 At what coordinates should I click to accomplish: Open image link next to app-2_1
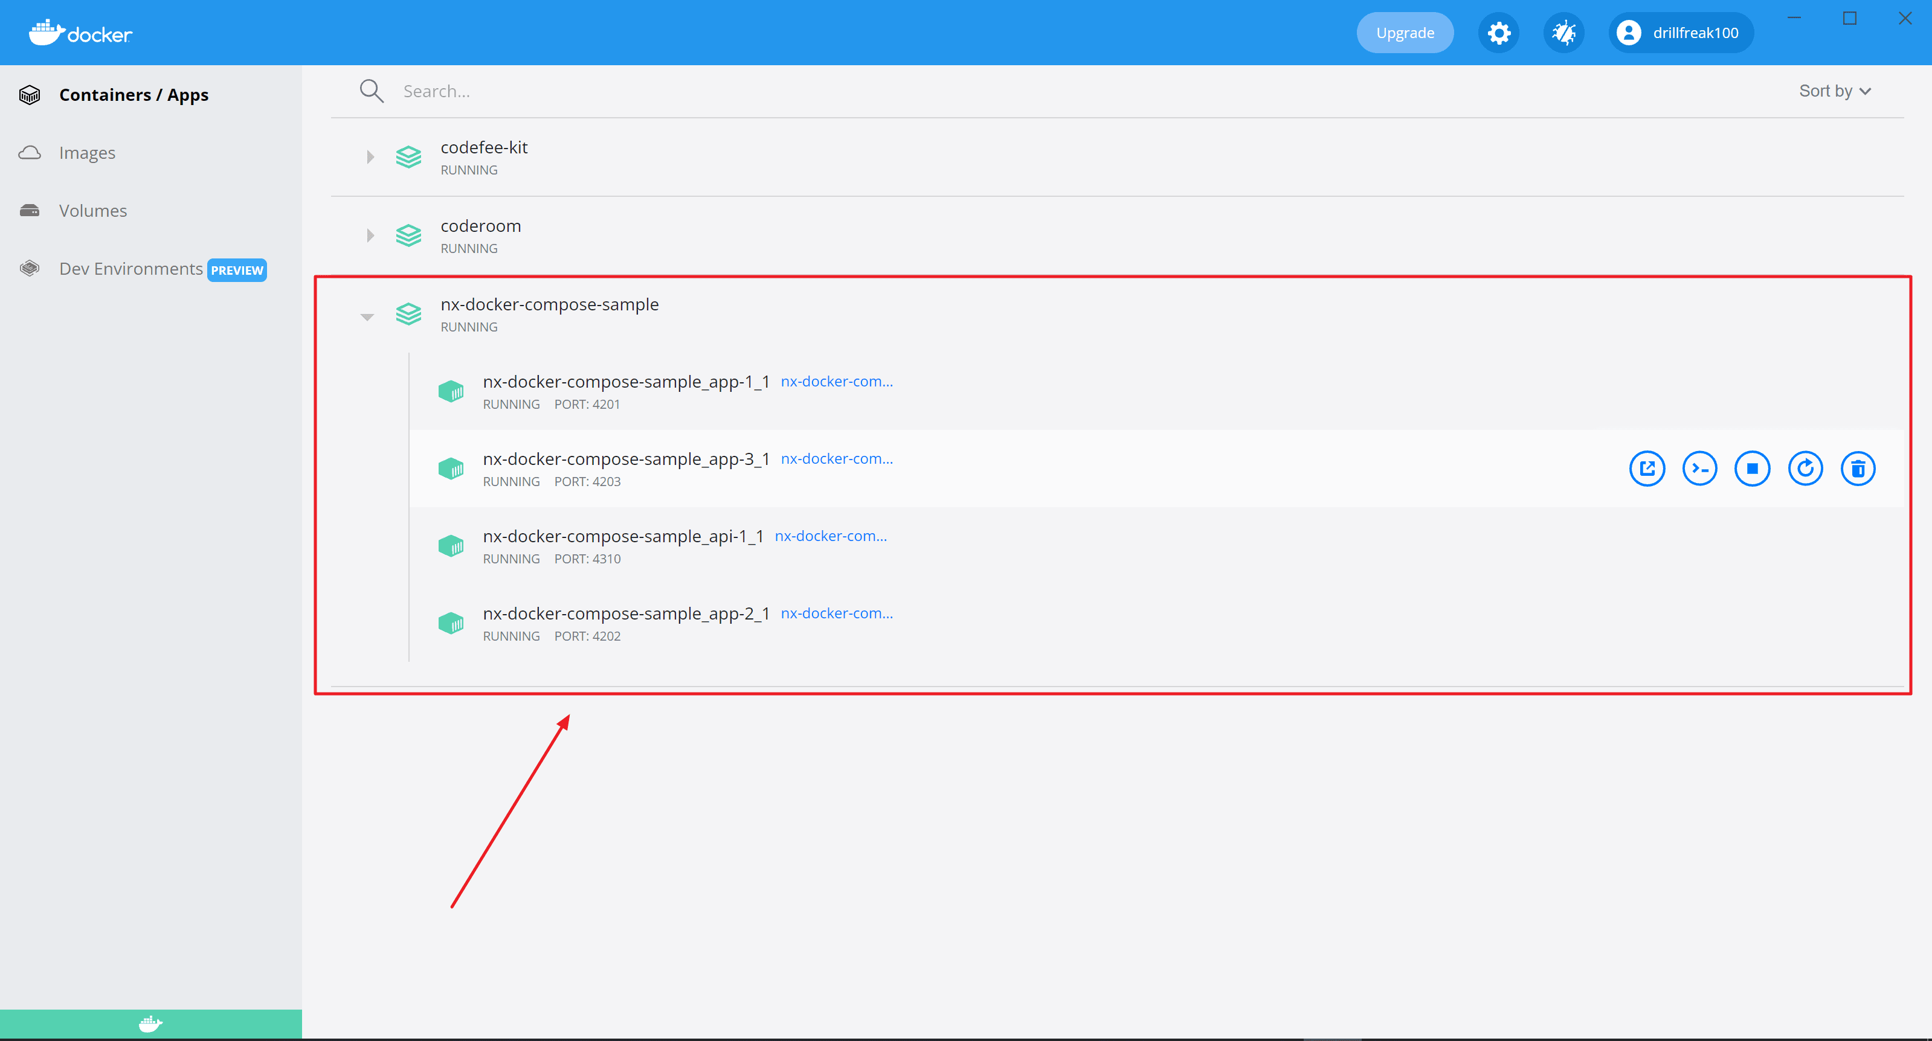(x=837, y=613)
